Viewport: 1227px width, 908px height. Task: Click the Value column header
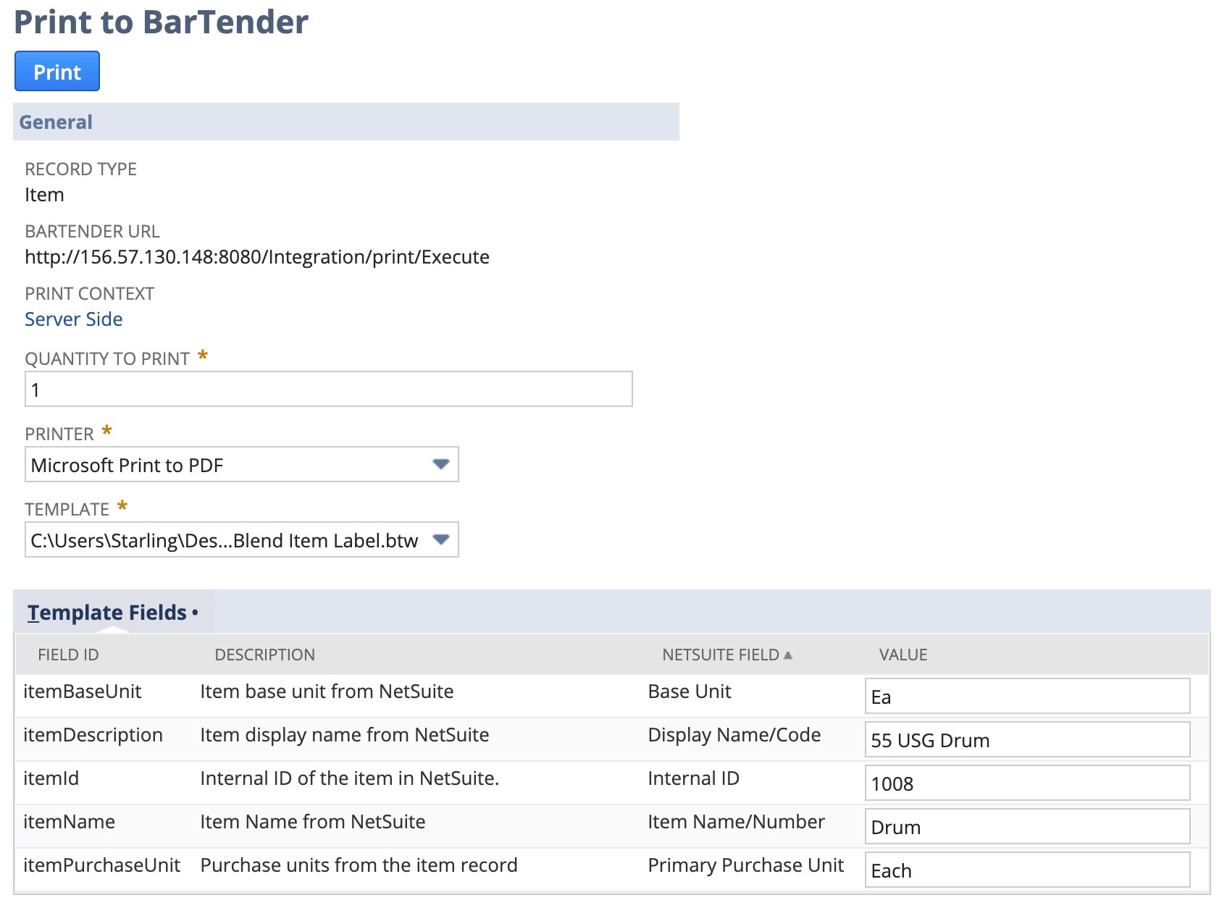(x=903, y=655)
